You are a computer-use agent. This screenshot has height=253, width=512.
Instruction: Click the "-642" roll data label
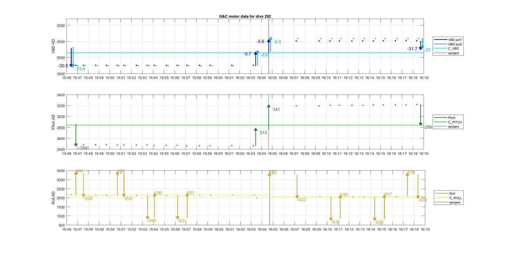click(x=128, y=199)
